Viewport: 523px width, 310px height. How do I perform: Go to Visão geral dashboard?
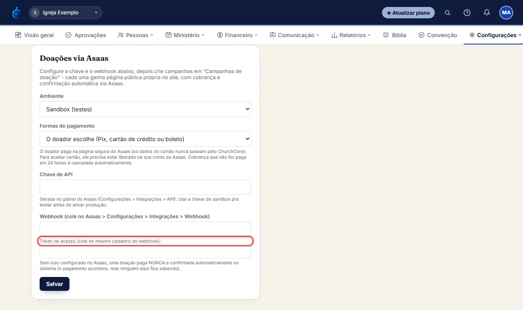pyautogui.click(x=34, y=35)
